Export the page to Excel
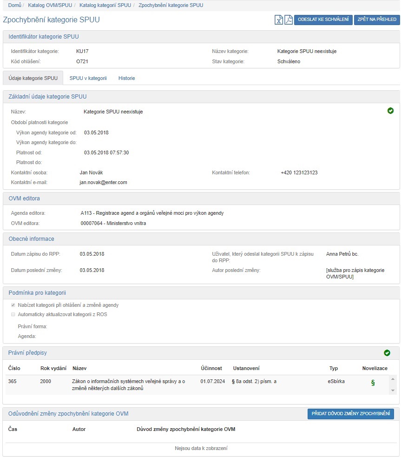Image resolution: width=401 pixels, height=457 pixels. [x=279, y=20]
